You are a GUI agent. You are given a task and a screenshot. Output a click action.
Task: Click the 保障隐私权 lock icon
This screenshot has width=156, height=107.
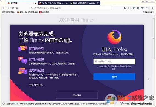[23, 71]
